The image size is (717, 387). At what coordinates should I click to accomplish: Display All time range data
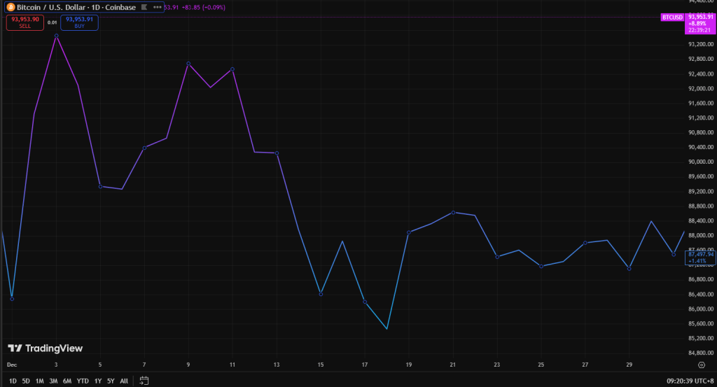(124, 381)
